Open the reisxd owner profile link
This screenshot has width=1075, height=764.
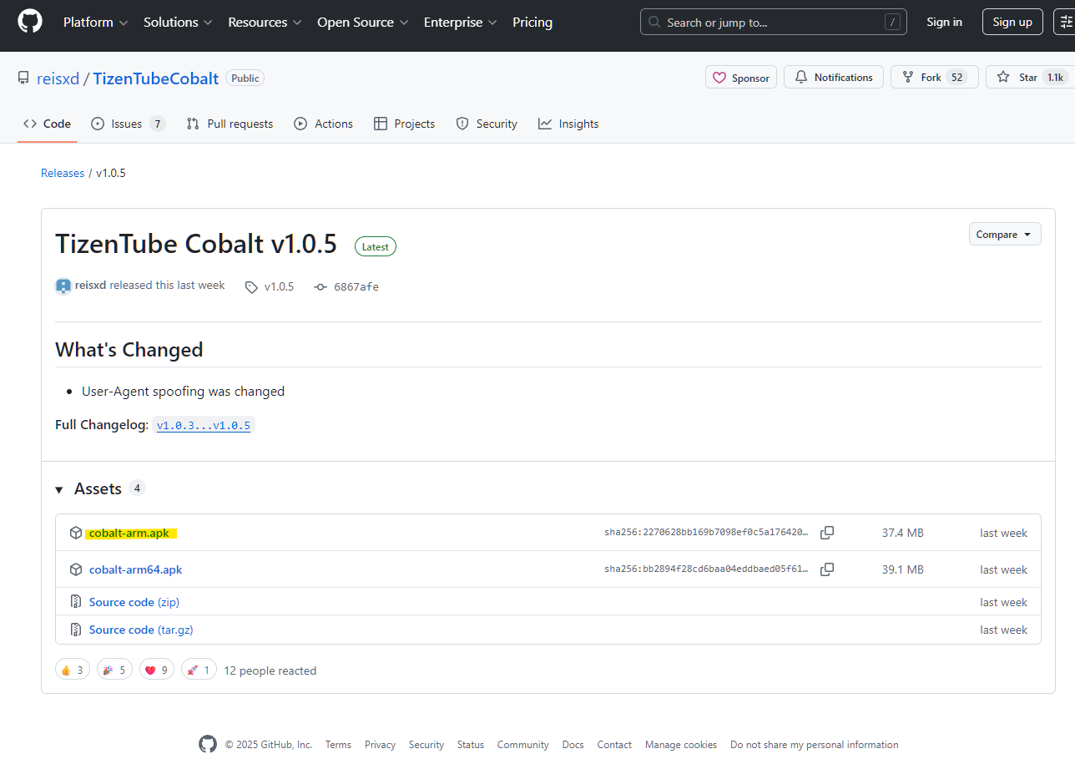[x=58, y=78]
